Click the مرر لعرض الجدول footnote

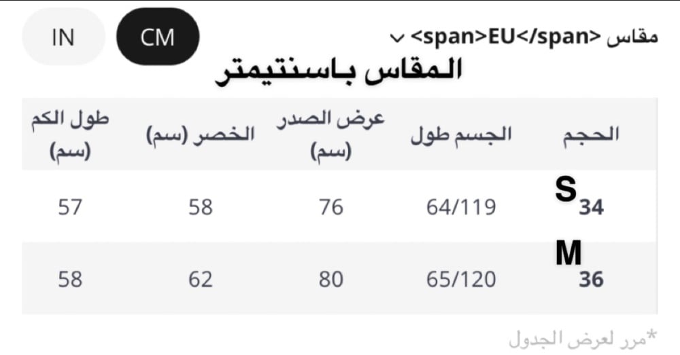583,337
